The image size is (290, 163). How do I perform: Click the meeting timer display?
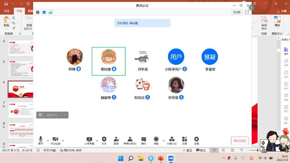tap(237, 12)
